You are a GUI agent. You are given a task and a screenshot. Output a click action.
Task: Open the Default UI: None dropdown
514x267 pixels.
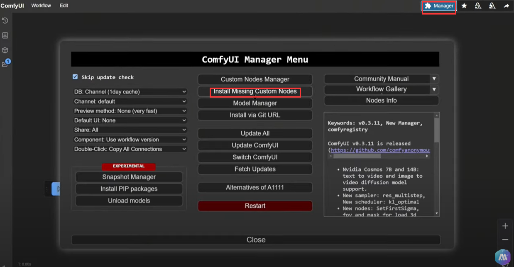click(x=130, y=120)
